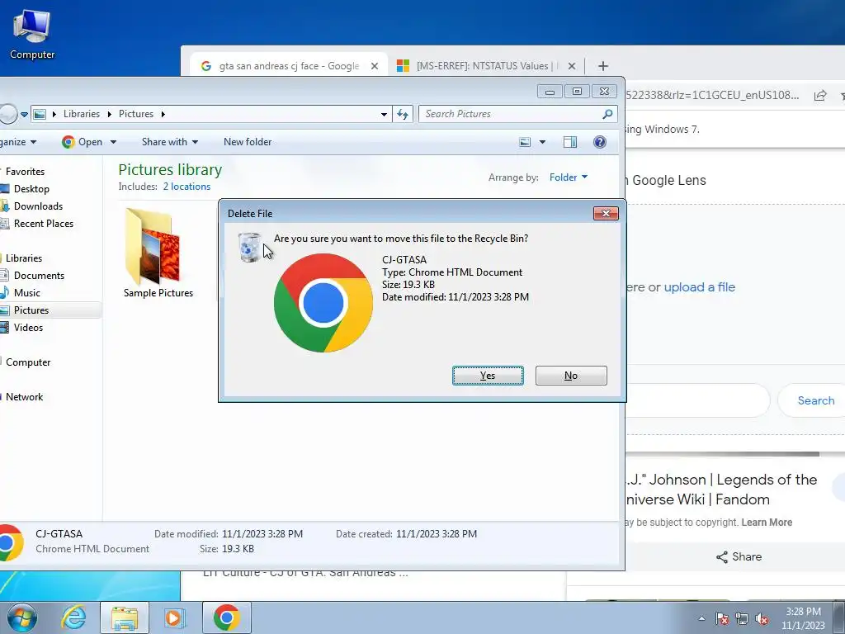Open Windows Explorer from taskbar
This screenshot has width=845, height=634.
[x=125, y=617]
